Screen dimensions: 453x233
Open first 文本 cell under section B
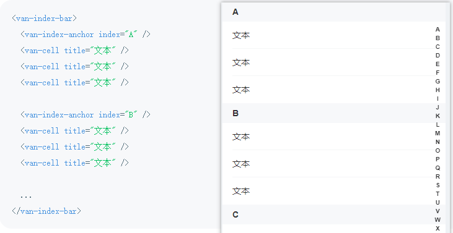click(x=333, y=137)
